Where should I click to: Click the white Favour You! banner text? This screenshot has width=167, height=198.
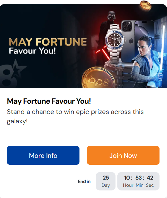(32, 51)
